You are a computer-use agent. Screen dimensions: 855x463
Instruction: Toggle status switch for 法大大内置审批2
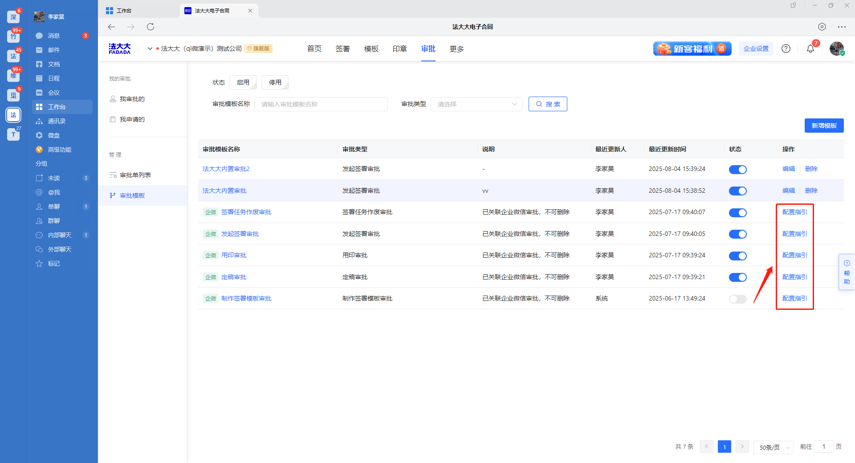pos(737,169)
